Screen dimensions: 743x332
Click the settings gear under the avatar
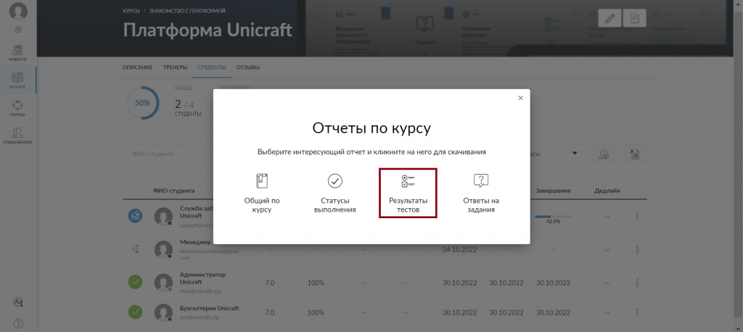[18, 30]
